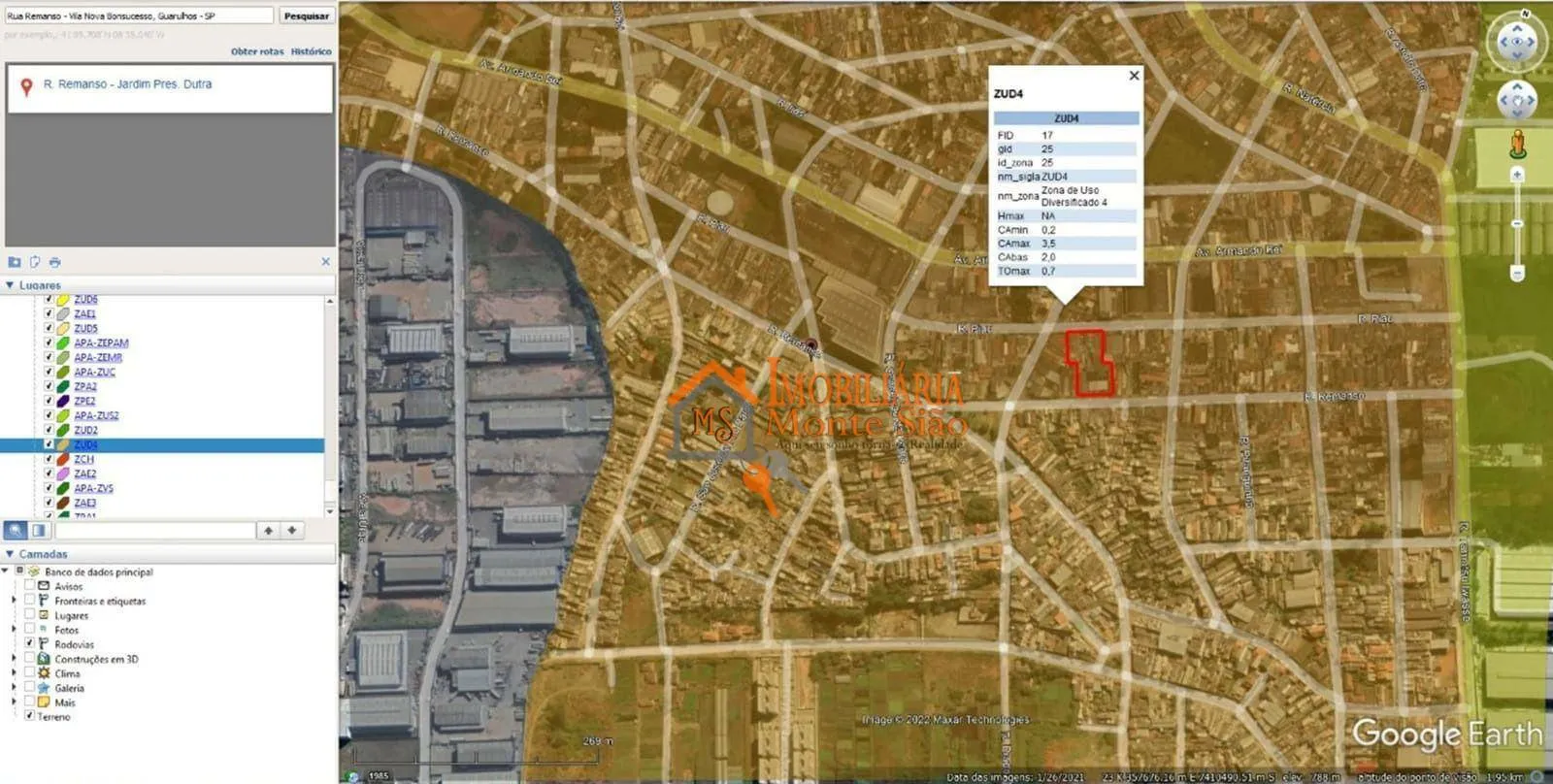Click the Look joystick eye control
This screenshot has width=1553, height=784.
pyautogui.click(x=1516, y=42)
